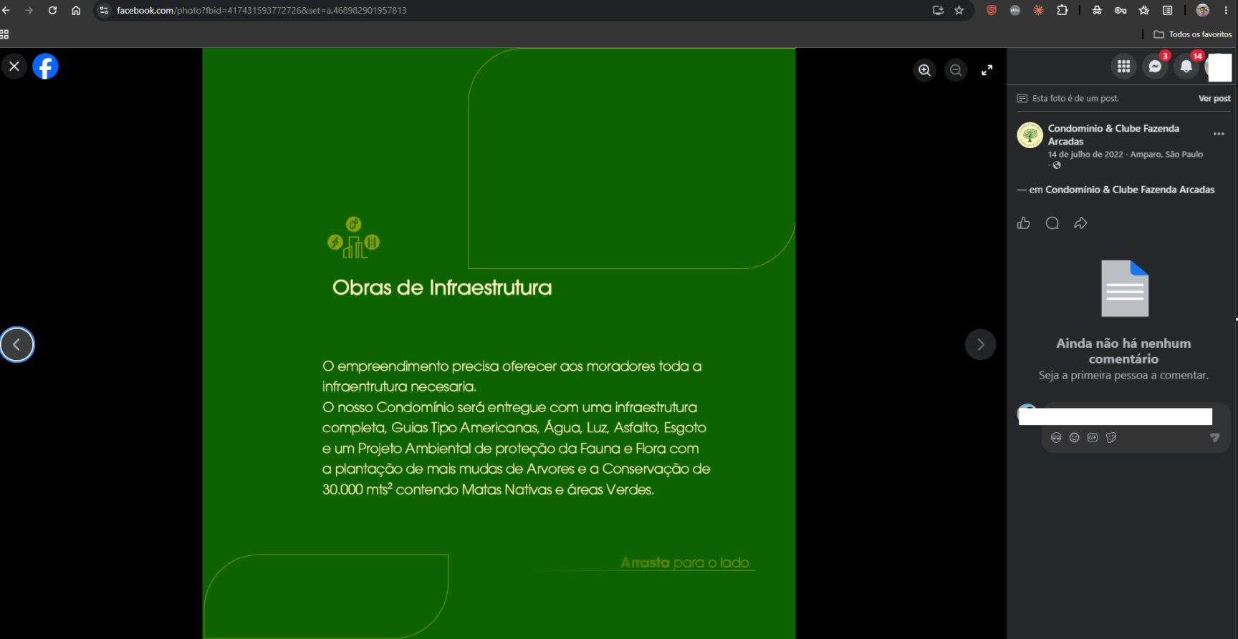Click the page's tree profile picture
This screenshot has width=1238, height=639.
[x=1030, y=135]
